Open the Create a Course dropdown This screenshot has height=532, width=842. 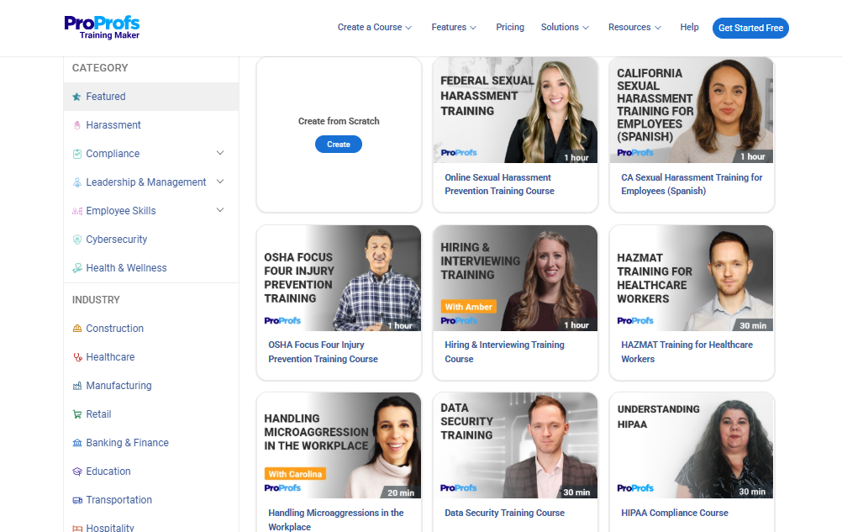click(x=374, y=28)
